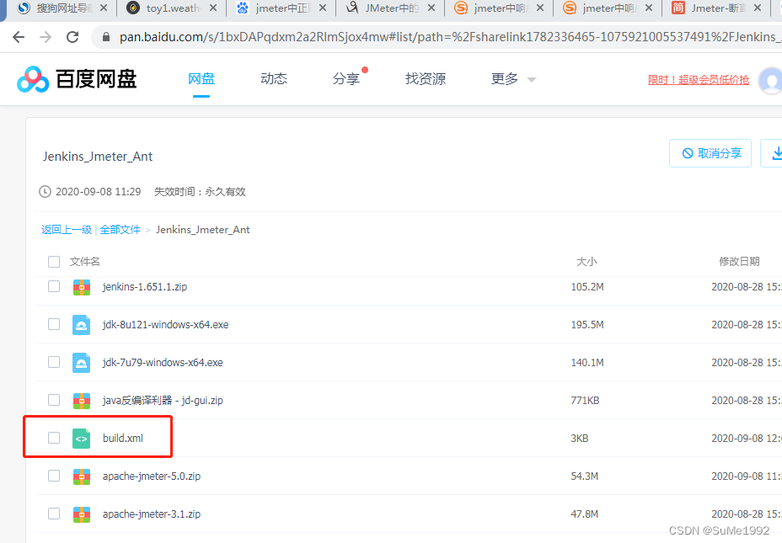Switch to the toy1.weather browser tab
782x543 pixels.
pyautogui.click(x=174, y=8)
